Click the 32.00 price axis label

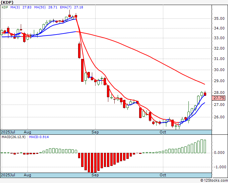(x=219, y=48)
